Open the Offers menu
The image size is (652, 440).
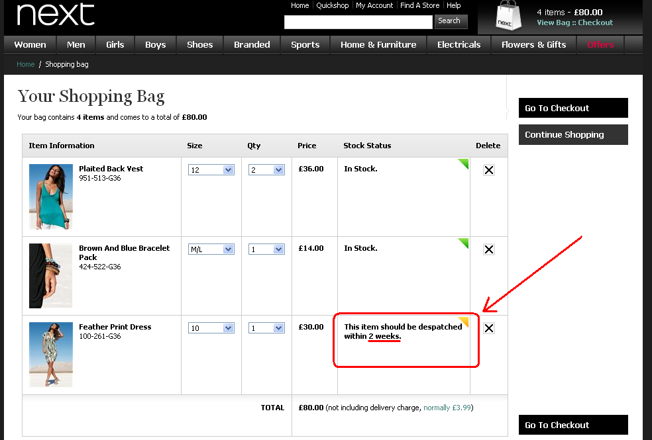[600, 45]
